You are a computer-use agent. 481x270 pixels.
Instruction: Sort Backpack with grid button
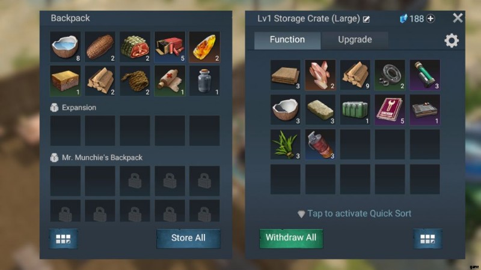[x=63, y=239]
